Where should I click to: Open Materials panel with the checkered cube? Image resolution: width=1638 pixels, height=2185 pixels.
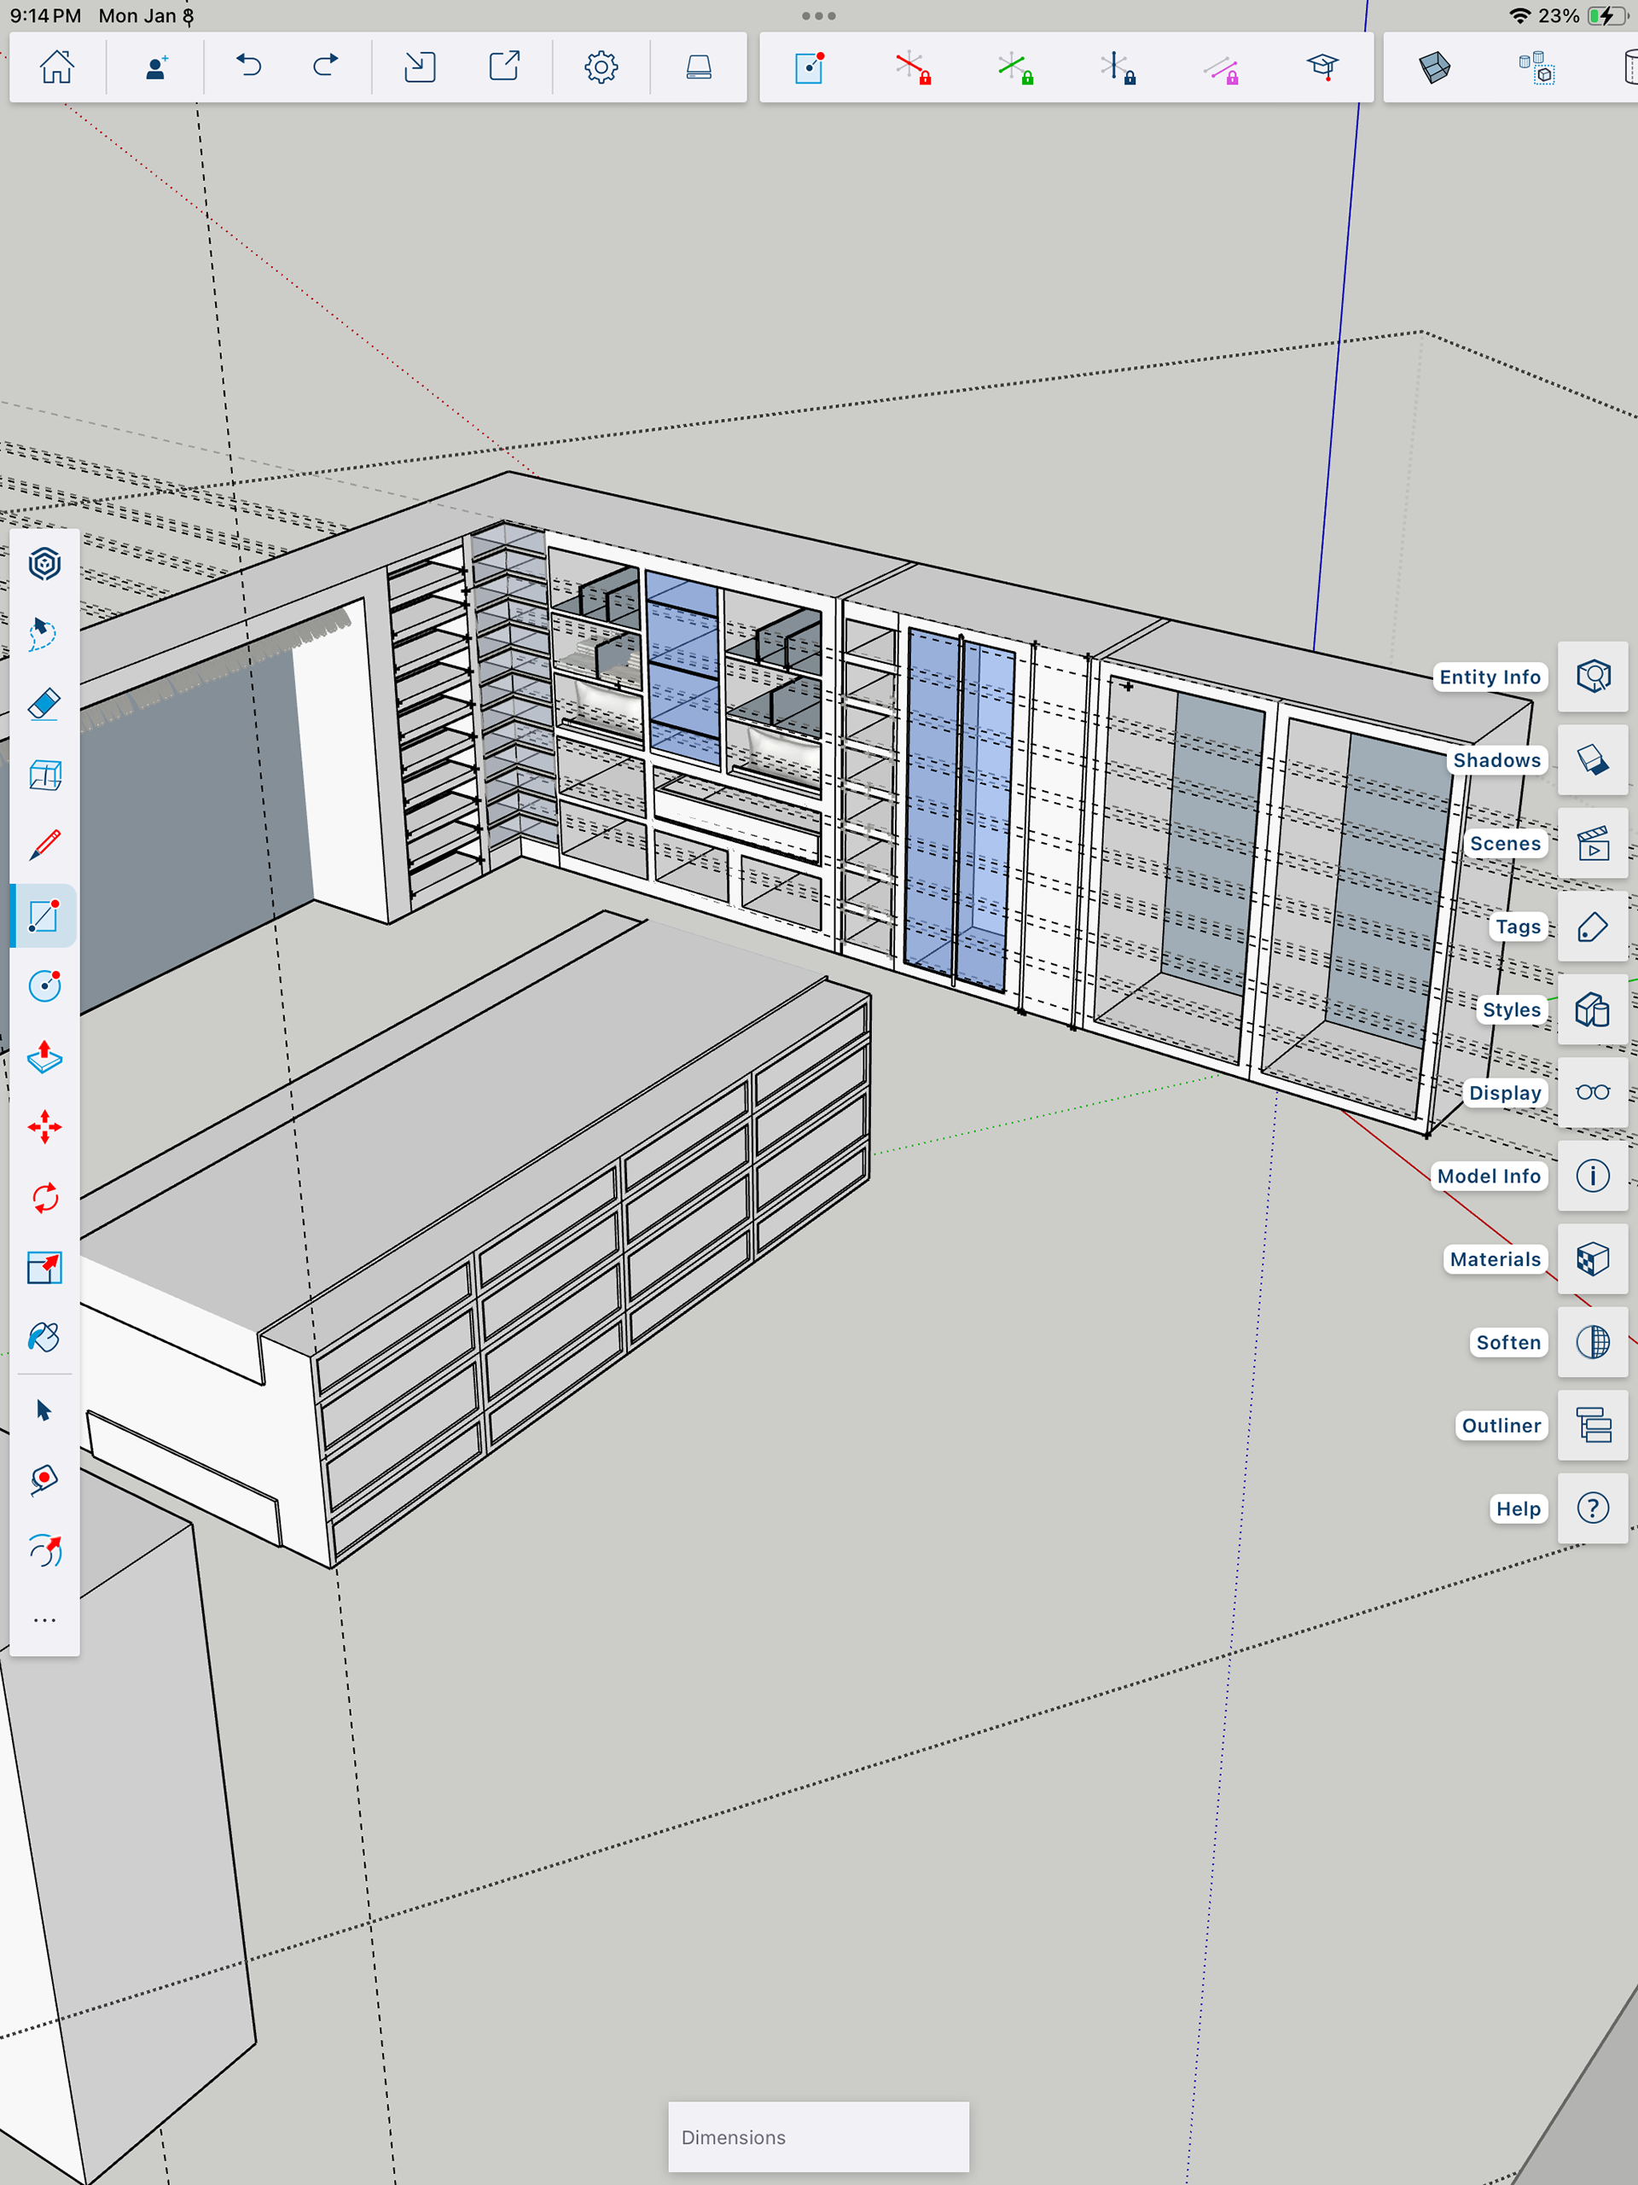1593,1259
